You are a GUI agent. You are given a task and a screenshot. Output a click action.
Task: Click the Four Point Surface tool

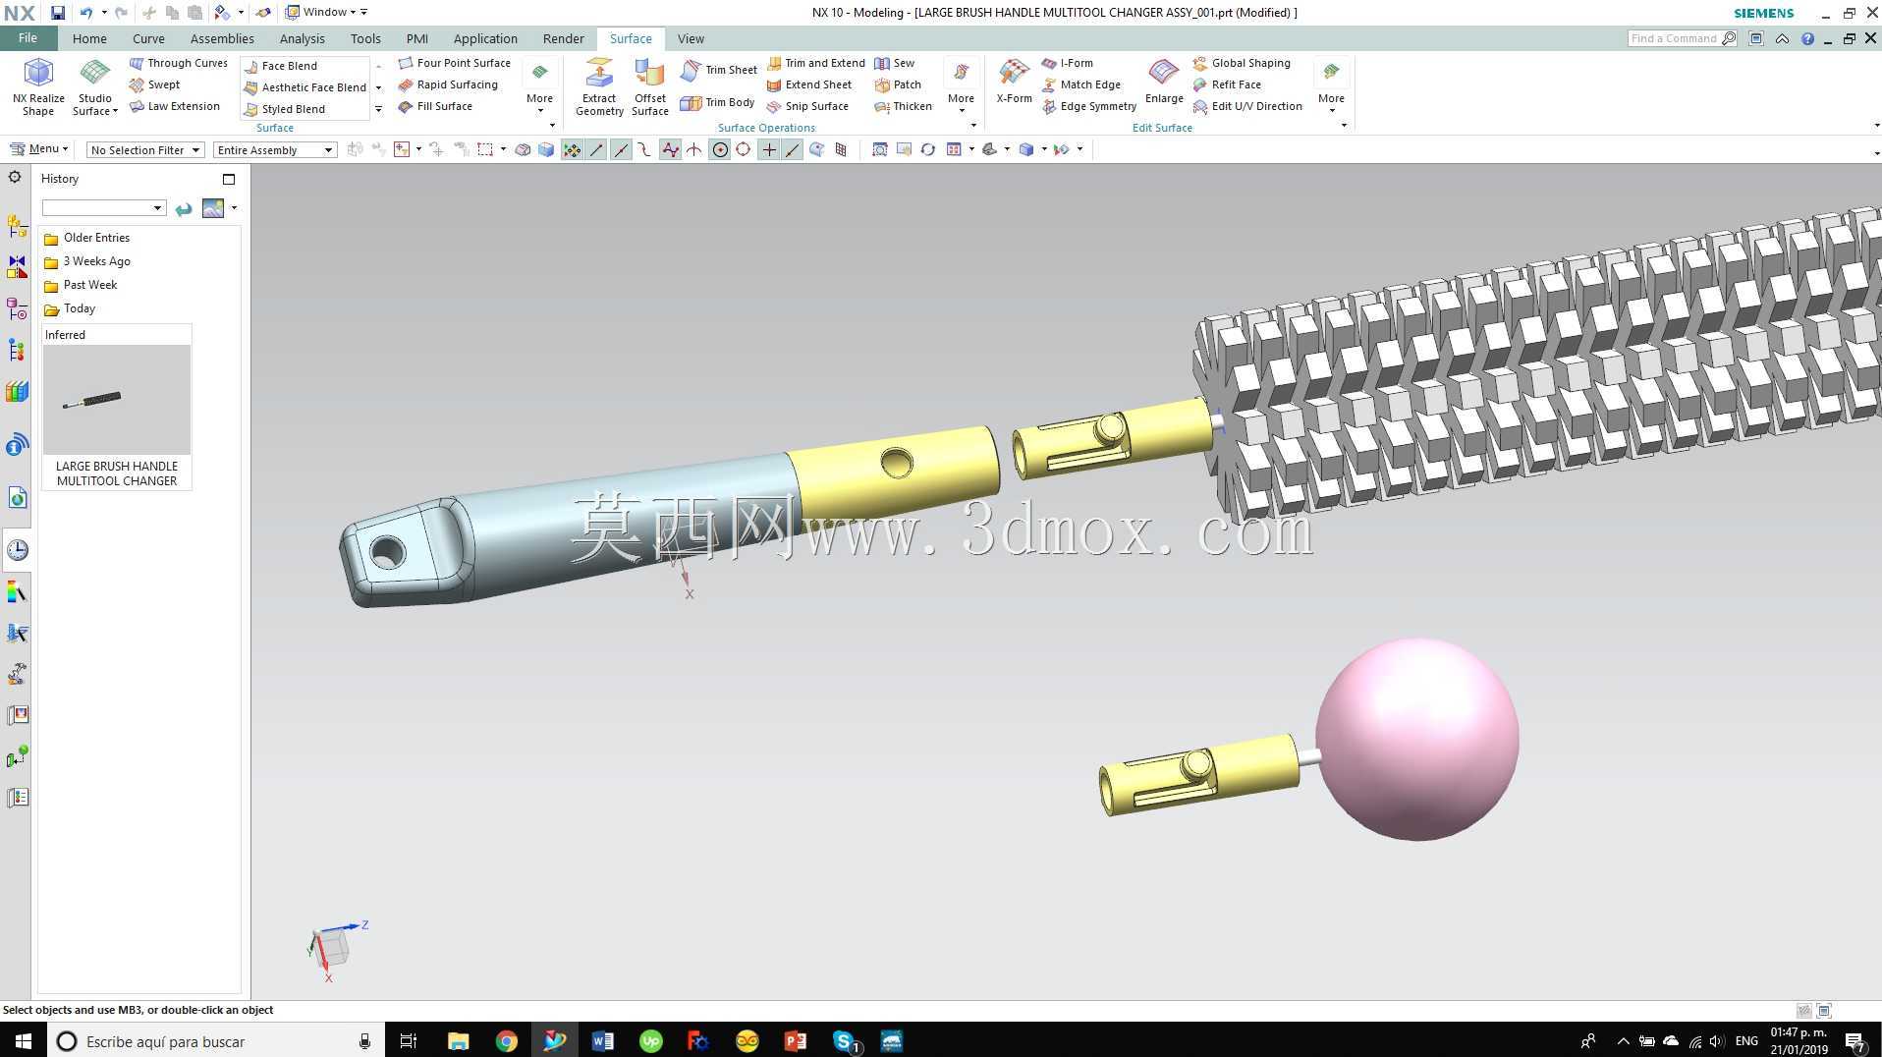click(455, 63)
